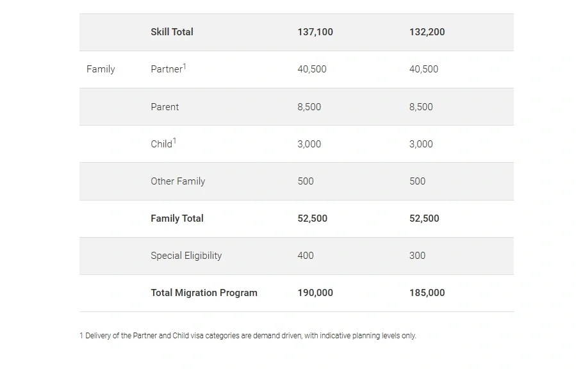Select the 132,200 Skill Total value
Image resolution: width=576 pixels, height=371 pixels.
[427, 32]
